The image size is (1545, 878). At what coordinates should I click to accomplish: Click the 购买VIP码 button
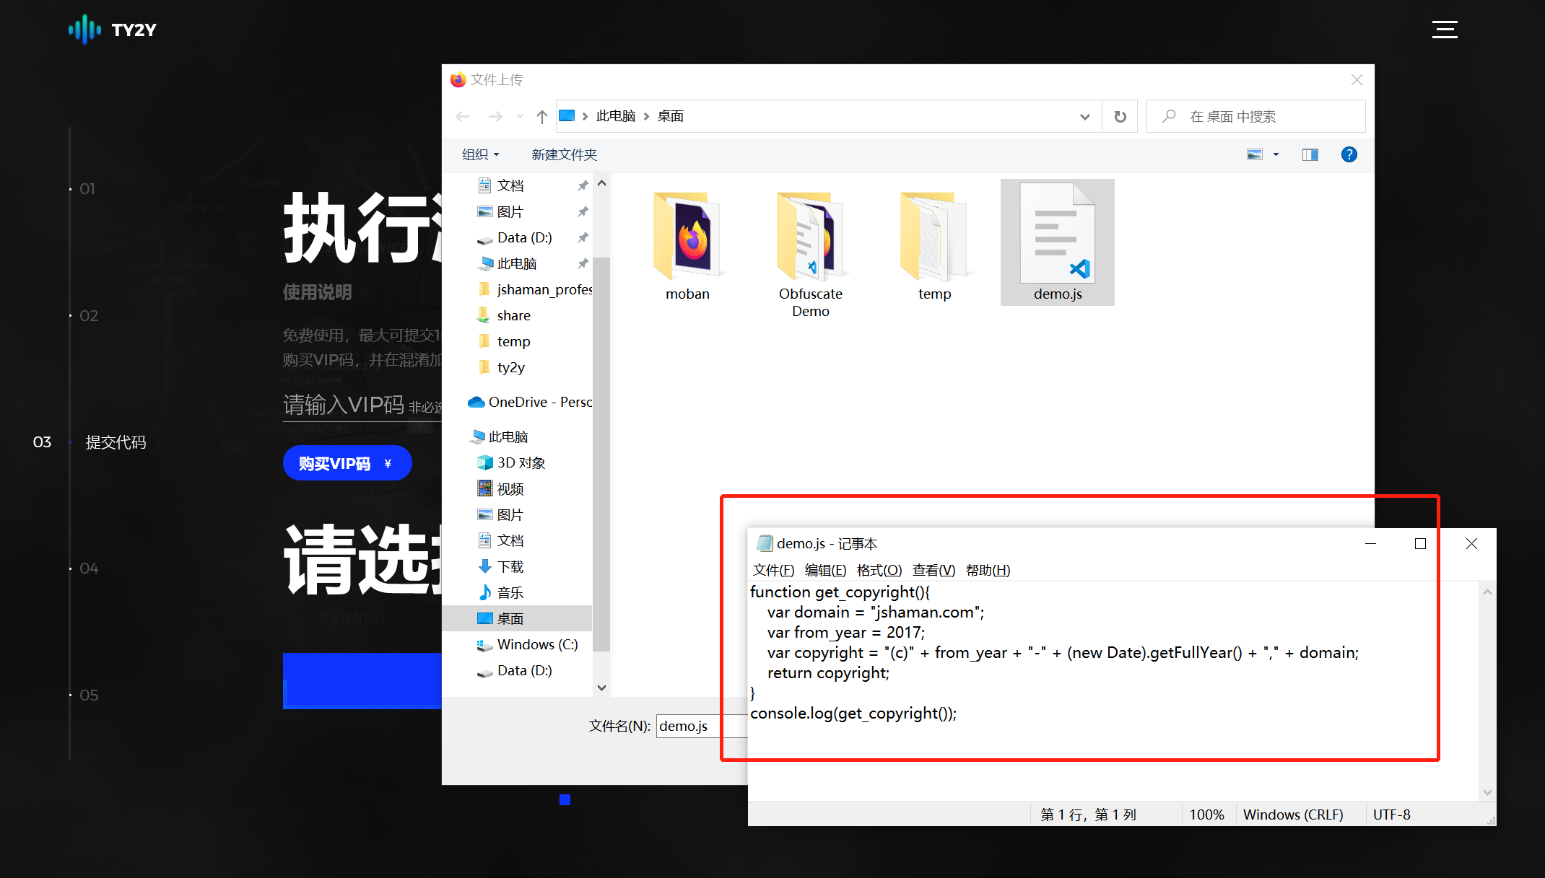click(x=347, y=463)
